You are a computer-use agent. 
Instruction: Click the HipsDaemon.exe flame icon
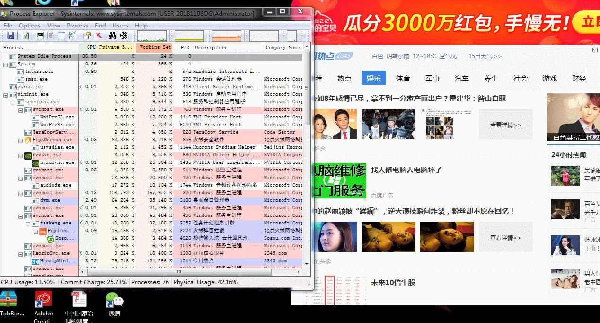tap(28, 140)
